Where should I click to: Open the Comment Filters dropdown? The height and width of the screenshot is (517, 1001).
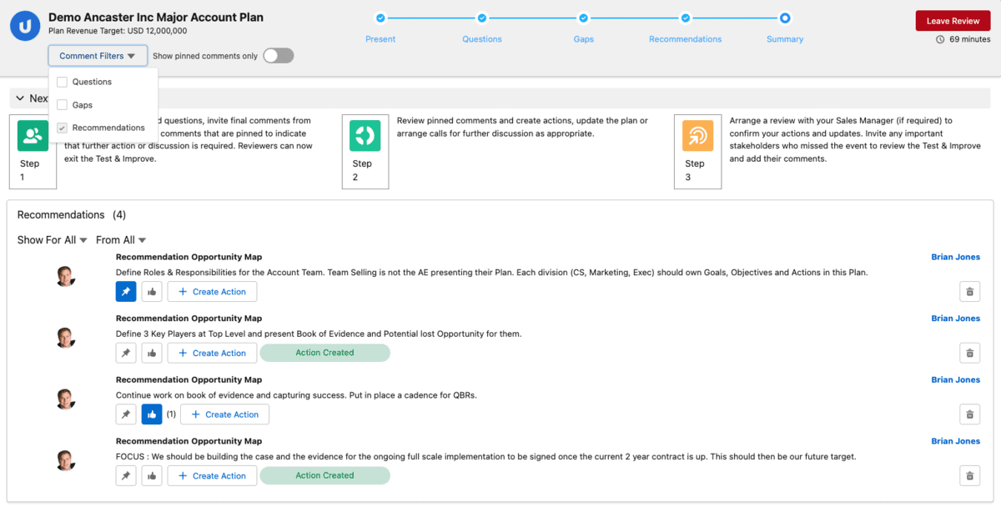coord(98,56)
